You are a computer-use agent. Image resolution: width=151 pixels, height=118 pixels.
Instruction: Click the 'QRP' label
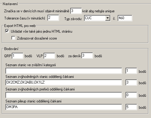click(8, 56)
